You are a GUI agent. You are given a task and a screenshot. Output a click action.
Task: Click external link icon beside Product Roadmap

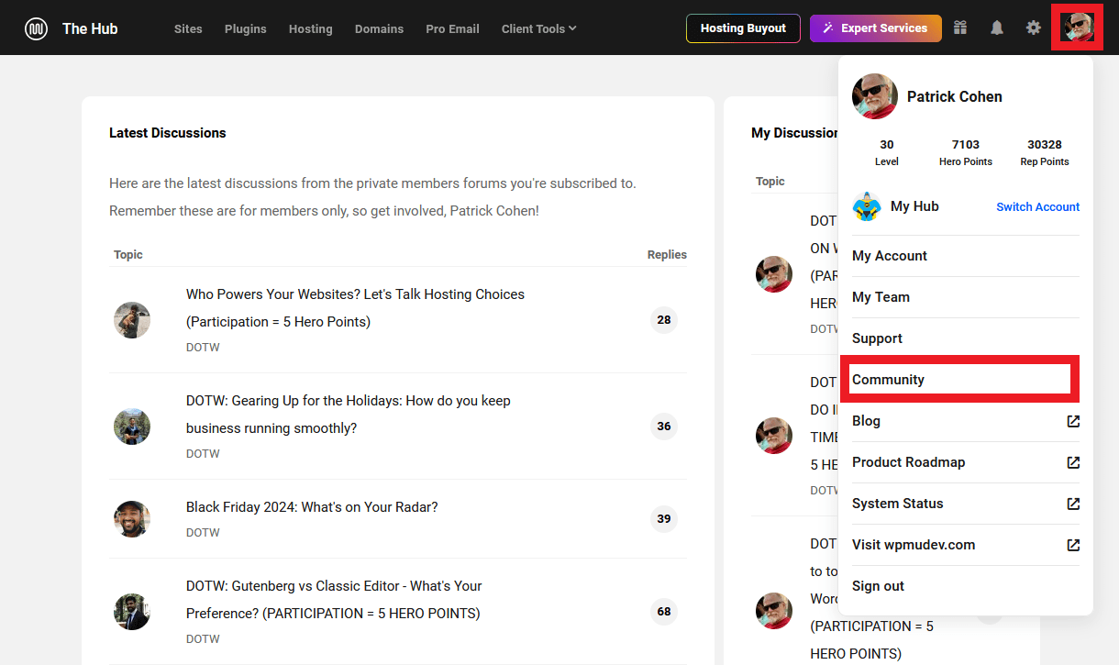[x=1073, y=462]
